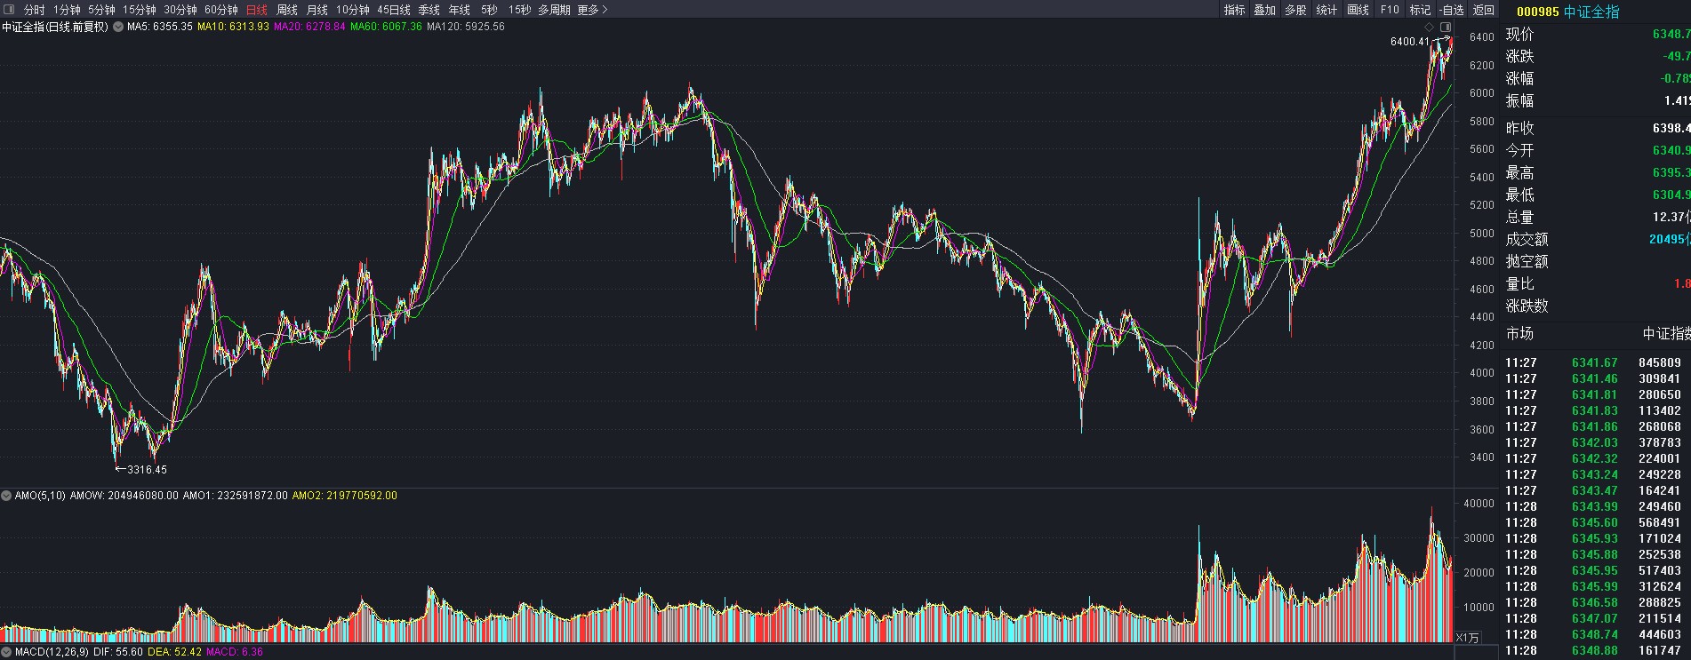Switch to the 周线 weekly tab
The height and width of the screenshot is (660, 1691).
coord(287,10)
